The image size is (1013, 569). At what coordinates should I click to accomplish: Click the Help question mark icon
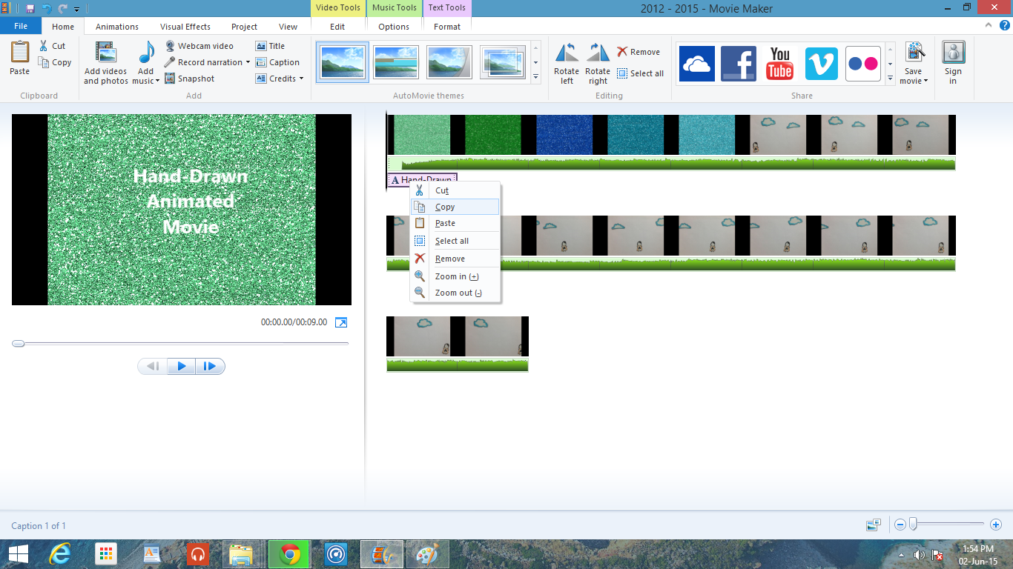pos(1003,25)
